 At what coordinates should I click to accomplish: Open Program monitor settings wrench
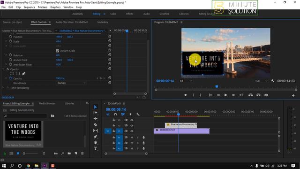pos(273,81)
